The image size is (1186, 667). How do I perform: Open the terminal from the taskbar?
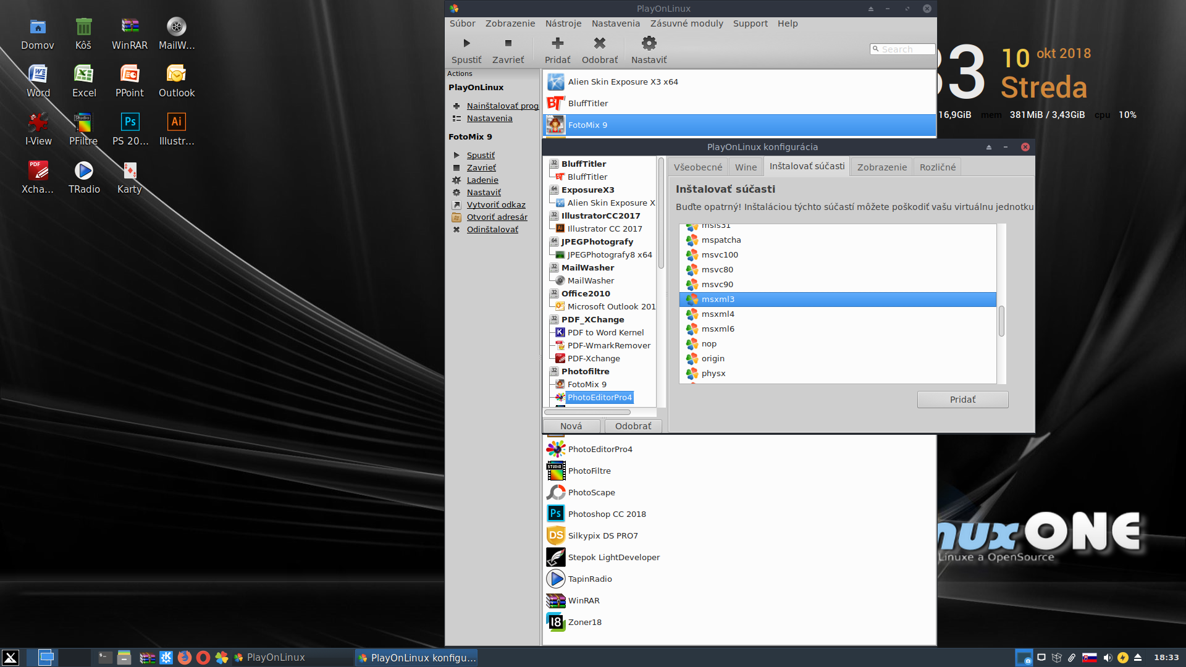coord(106,658)
